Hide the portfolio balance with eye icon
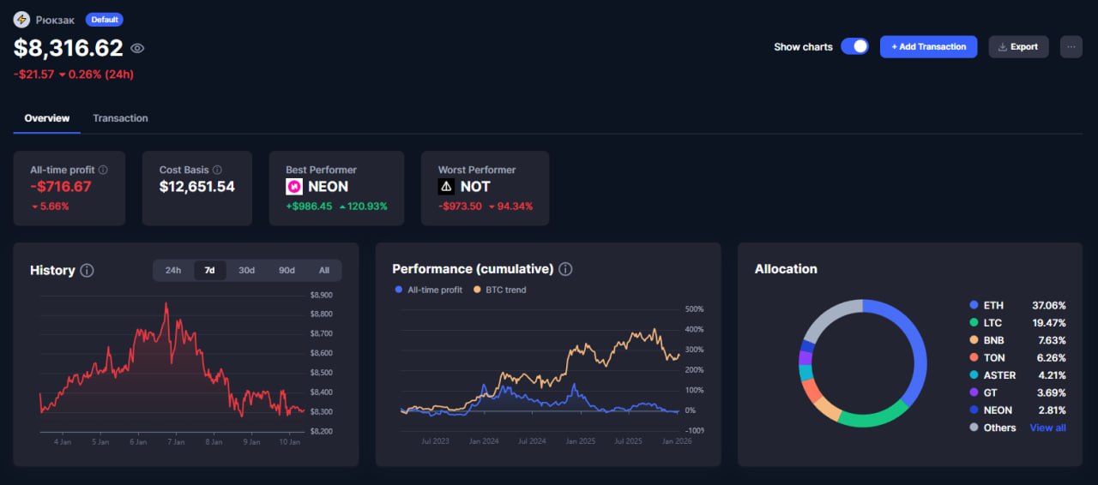Viewport: 1098px width, 485px height. pyautogui.click(x=137, y=49)
